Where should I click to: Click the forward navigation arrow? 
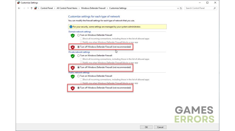click(24, 8)
